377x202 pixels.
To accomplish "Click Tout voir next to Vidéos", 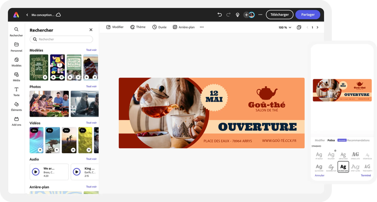I will [91, 123].
